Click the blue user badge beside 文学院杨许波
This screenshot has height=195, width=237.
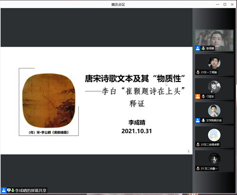coord(198,120)
